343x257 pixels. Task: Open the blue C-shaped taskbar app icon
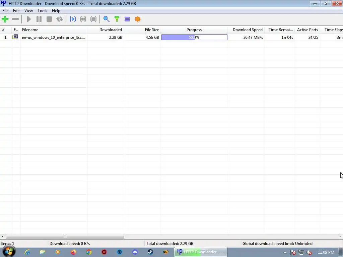pyautogui.click(x=120, y=252)
